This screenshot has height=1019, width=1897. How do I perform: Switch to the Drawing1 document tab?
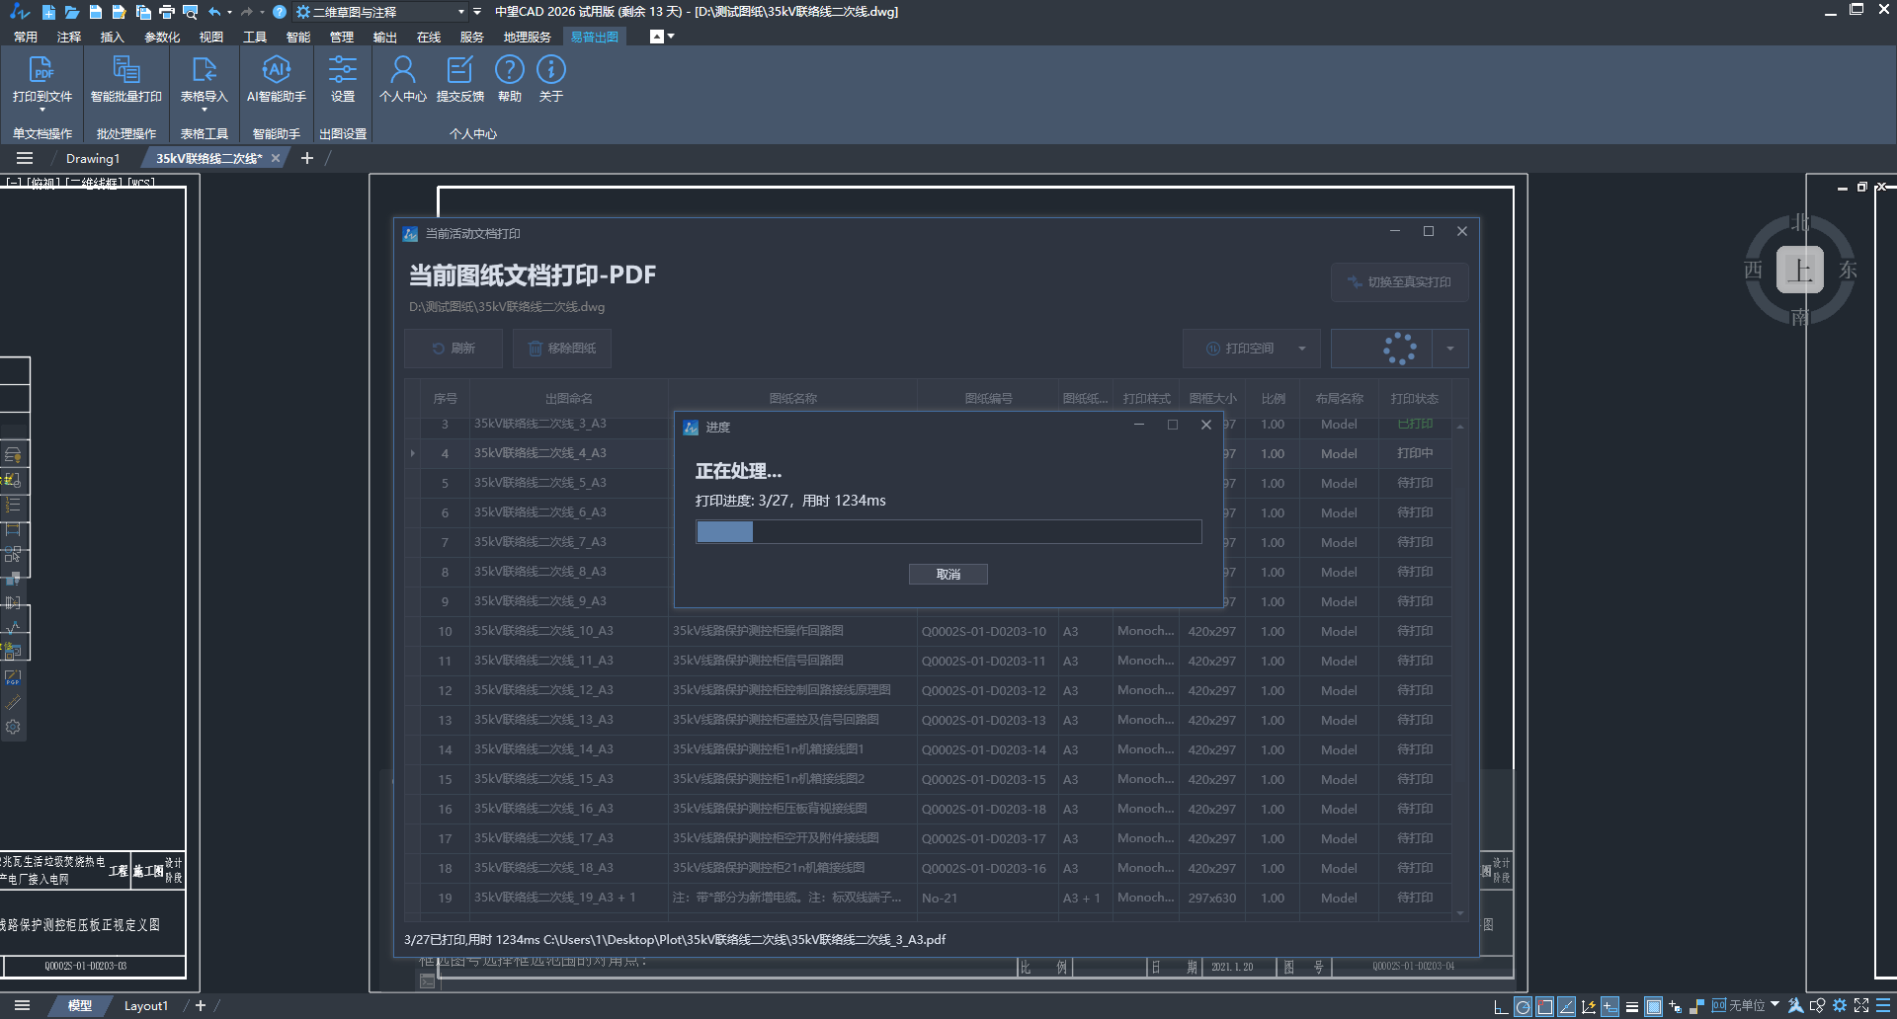(x=93, y=158)
